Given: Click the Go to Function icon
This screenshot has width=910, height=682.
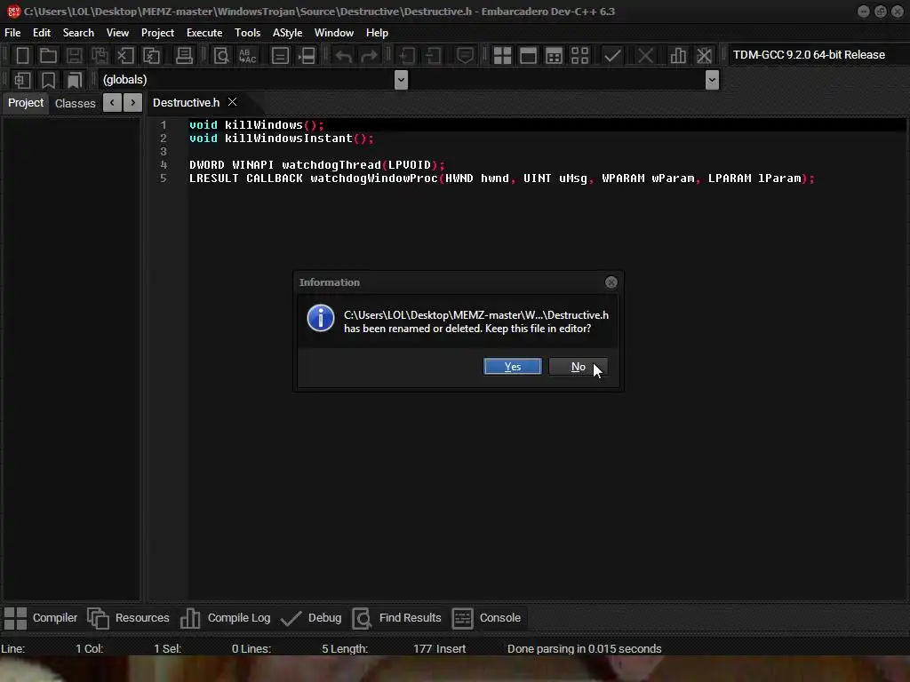Looking at the screenshot, I should (x=280, y=56).
